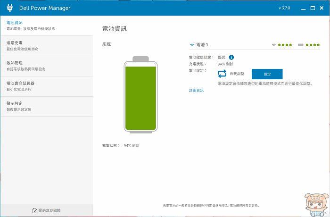
Task: Click the battery charge level indicator icon
Action: (x=301, y=45)
